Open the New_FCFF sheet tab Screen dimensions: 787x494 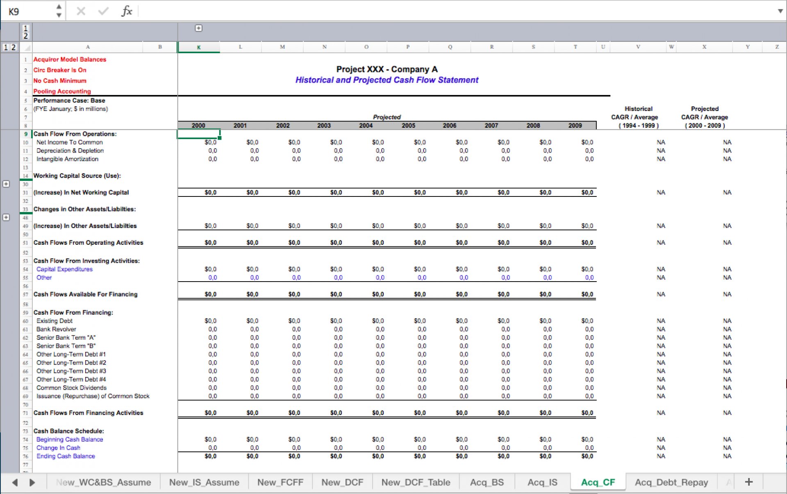click(x=280, y=483)
